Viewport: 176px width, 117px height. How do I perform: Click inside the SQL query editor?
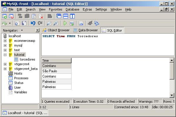coord(108,45)
